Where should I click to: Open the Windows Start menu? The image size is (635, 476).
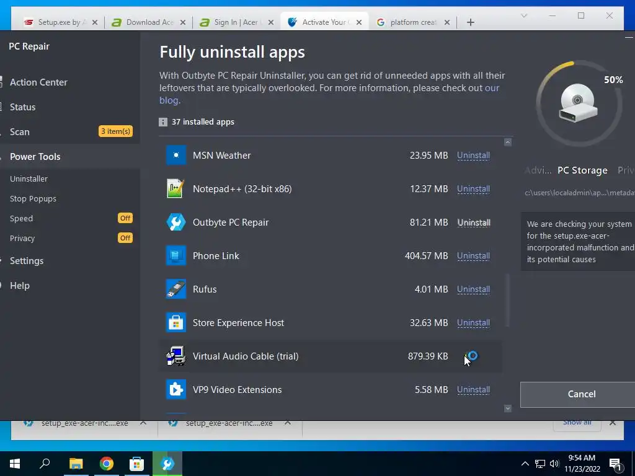click(15, 464)
